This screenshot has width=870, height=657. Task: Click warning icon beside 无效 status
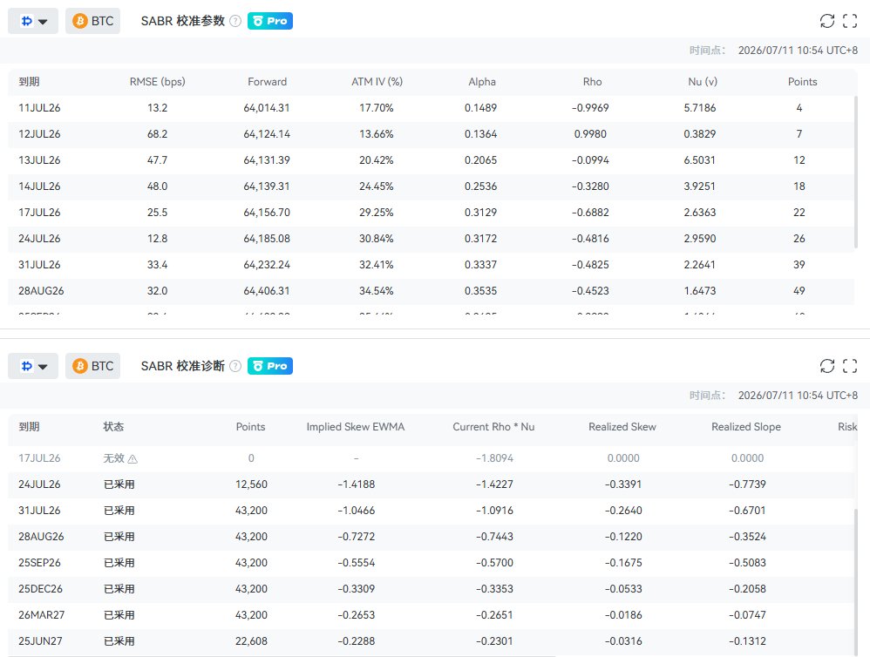[x=133, y=459]
